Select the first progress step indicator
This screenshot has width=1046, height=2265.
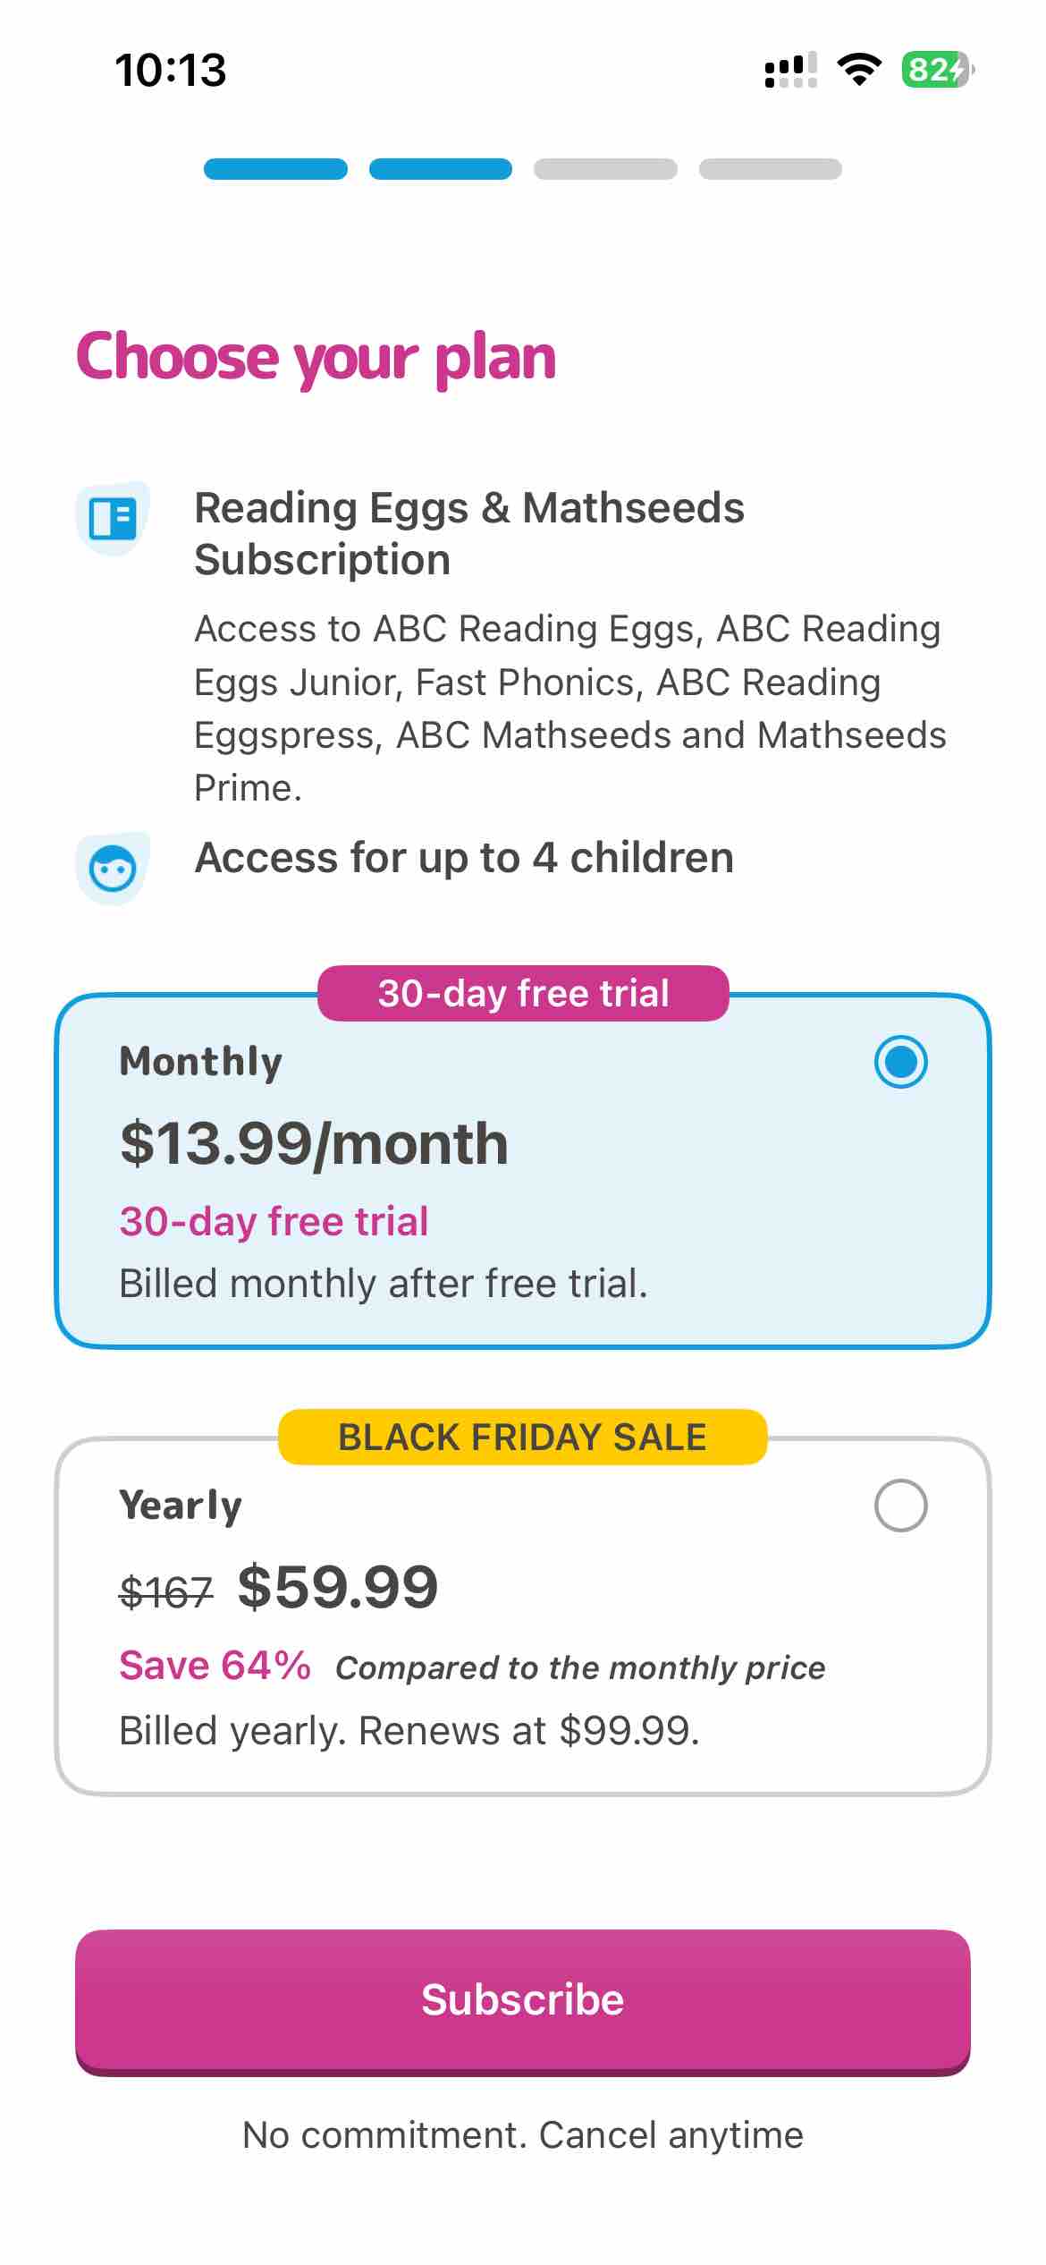(x=274, y=169)
